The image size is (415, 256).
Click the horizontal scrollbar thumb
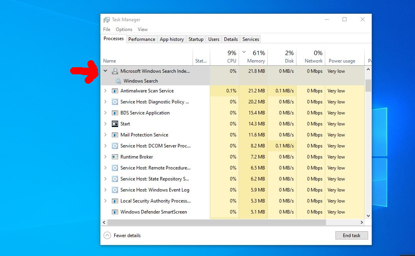tap(217, 223)
